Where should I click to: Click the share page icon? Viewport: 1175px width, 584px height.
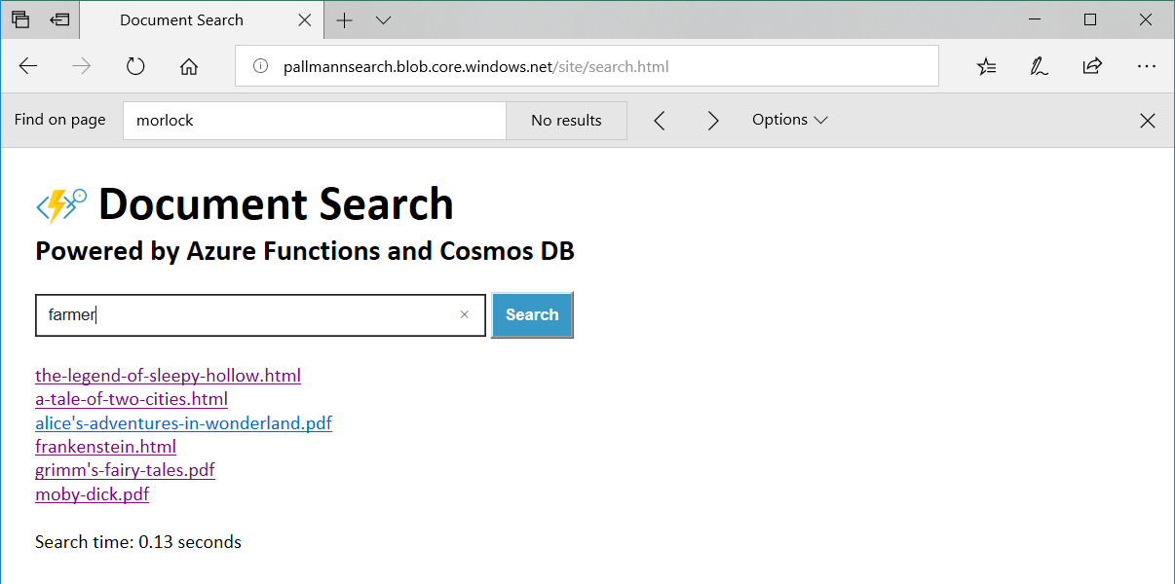click(1092, 66)
